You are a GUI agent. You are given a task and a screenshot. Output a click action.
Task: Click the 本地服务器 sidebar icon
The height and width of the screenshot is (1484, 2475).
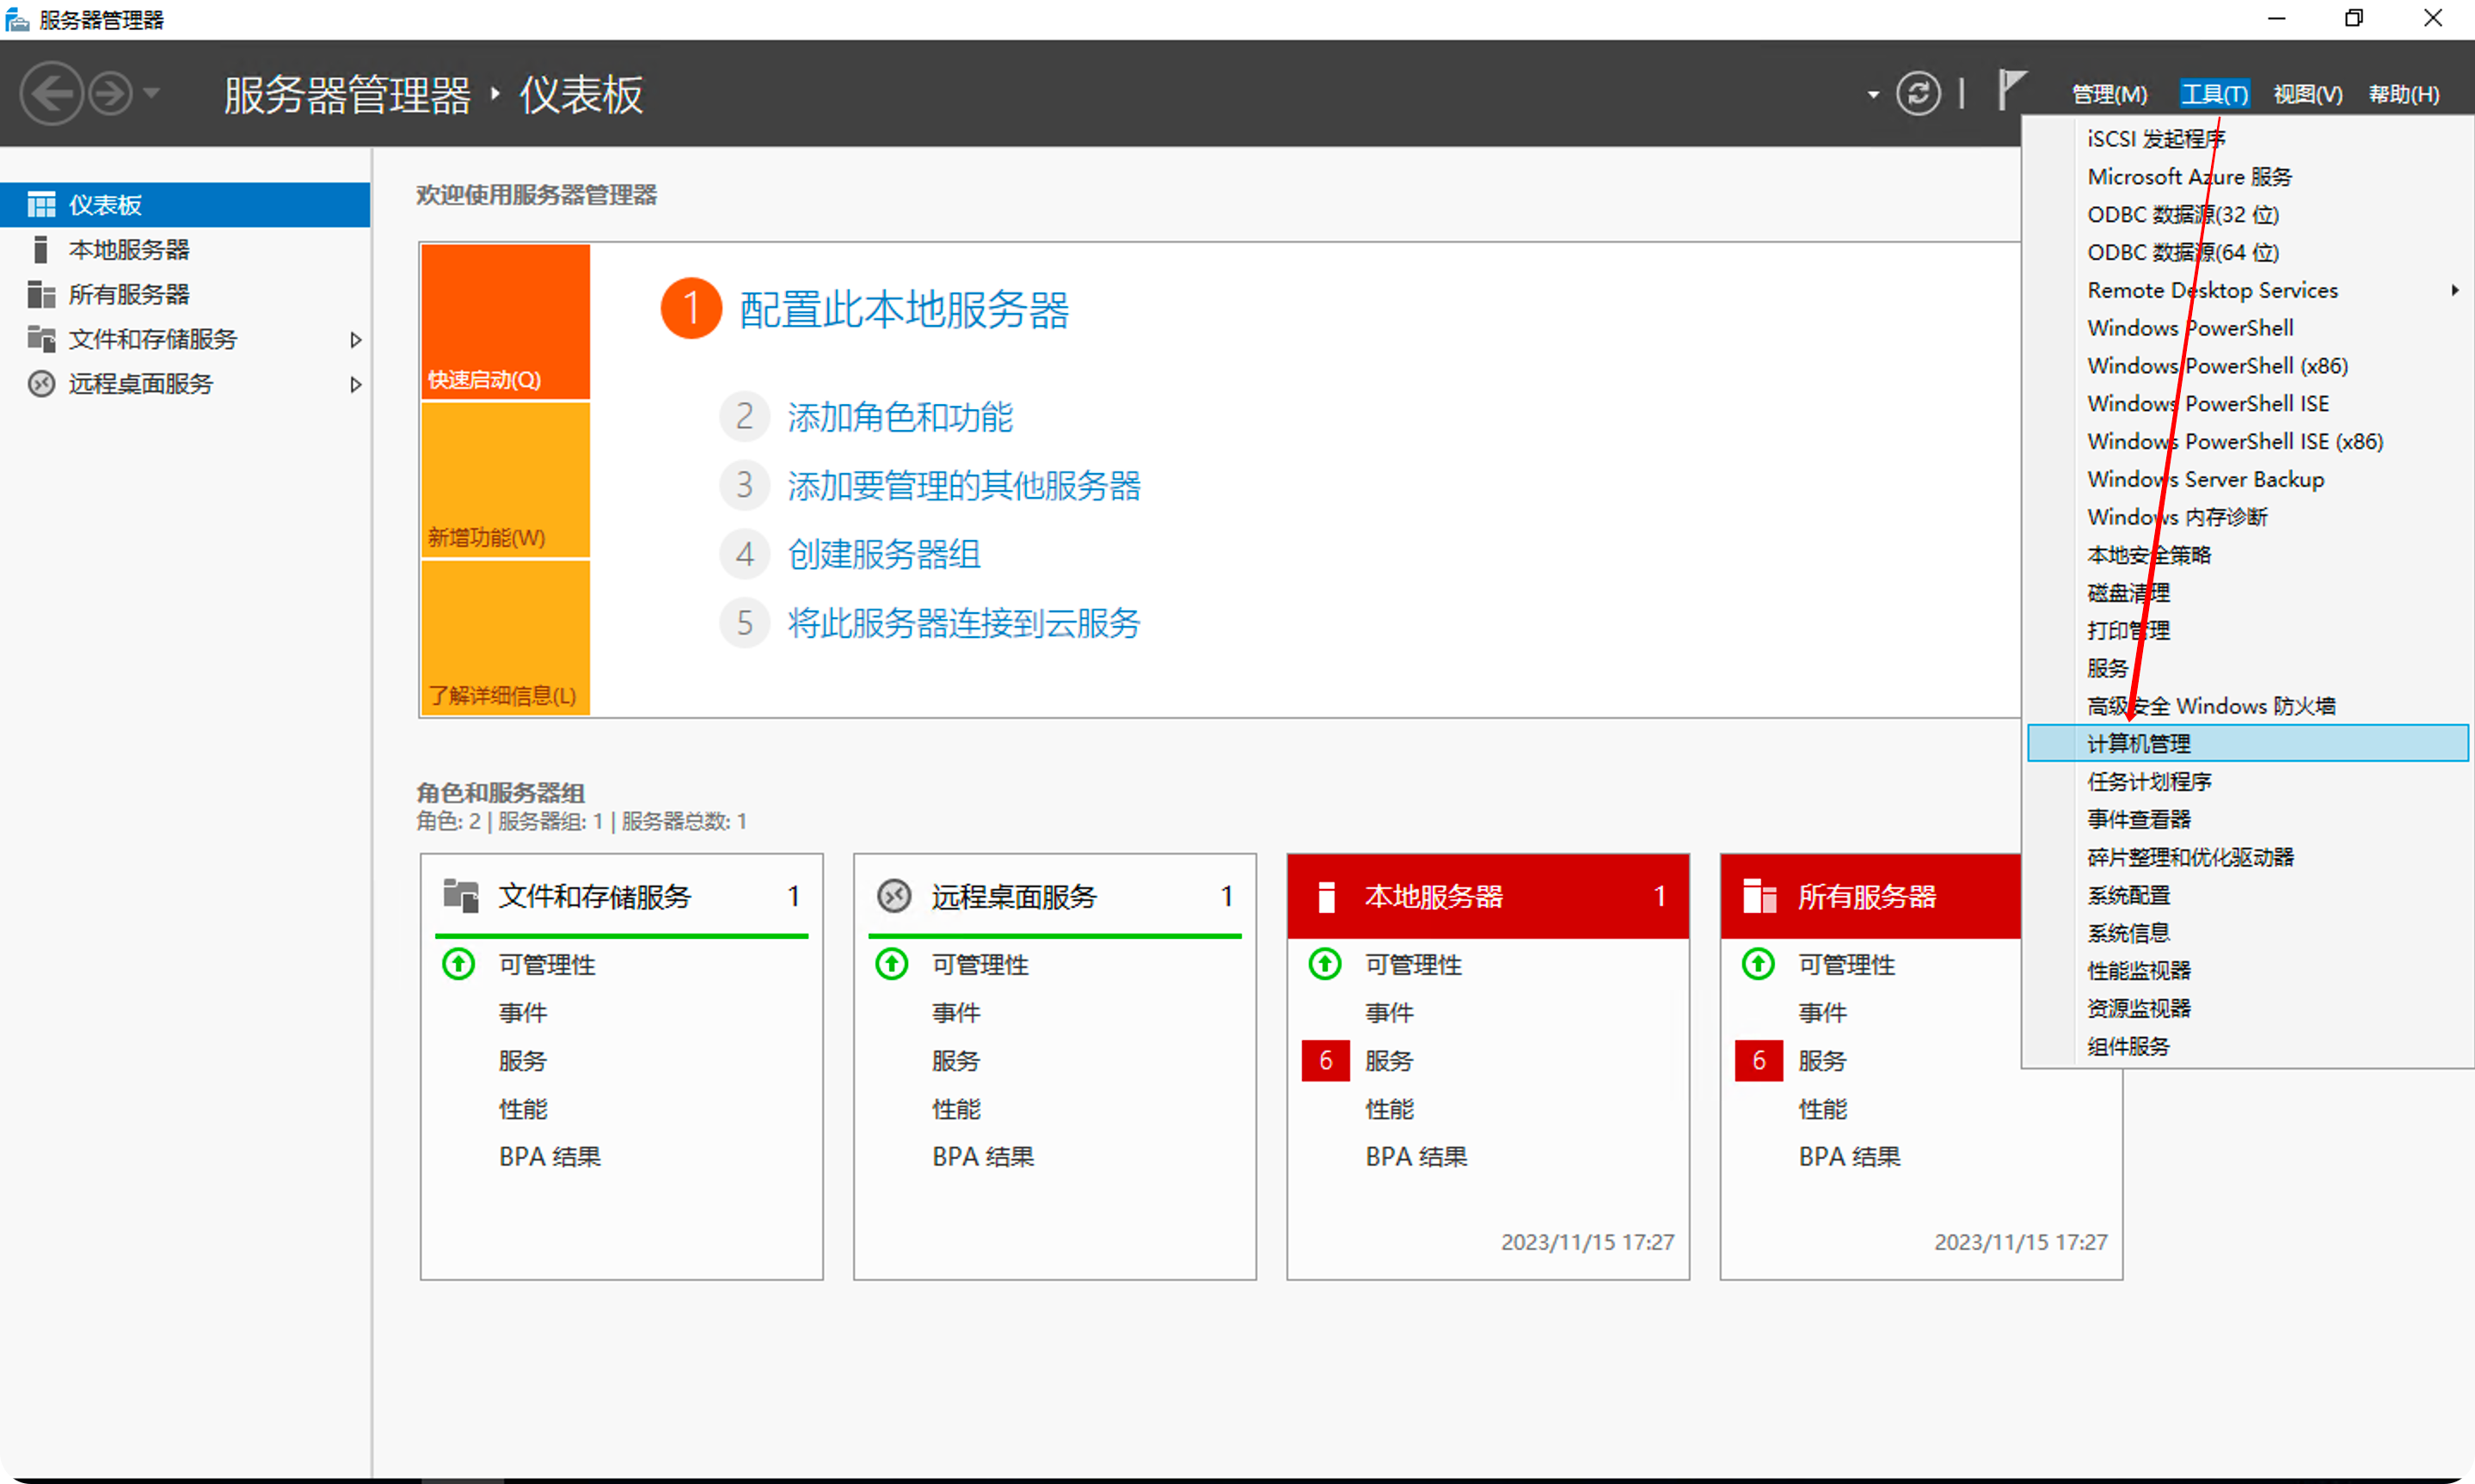(x=41, y=249)
